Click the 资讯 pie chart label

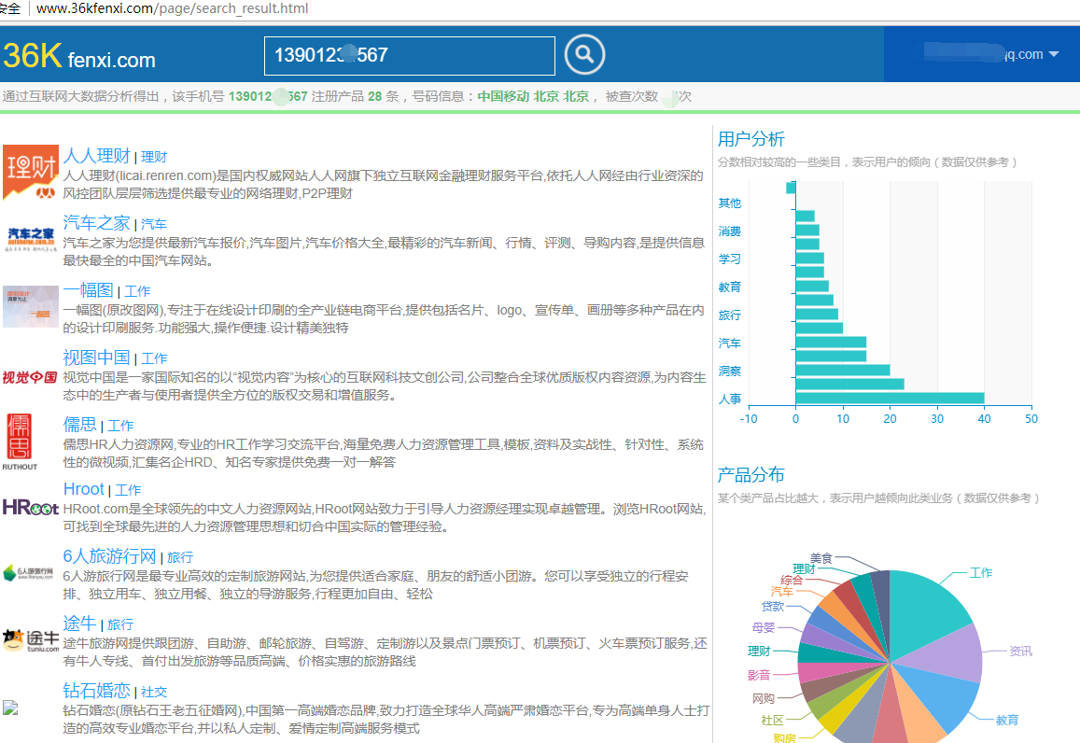1021,651
